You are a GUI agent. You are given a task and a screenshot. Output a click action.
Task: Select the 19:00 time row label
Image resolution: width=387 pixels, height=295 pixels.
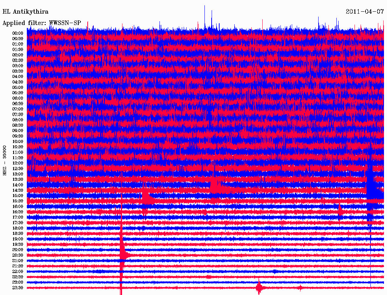18,239
